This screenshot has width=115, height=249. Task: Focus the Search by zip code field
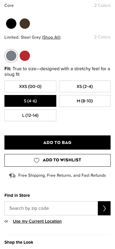[51, 208]
